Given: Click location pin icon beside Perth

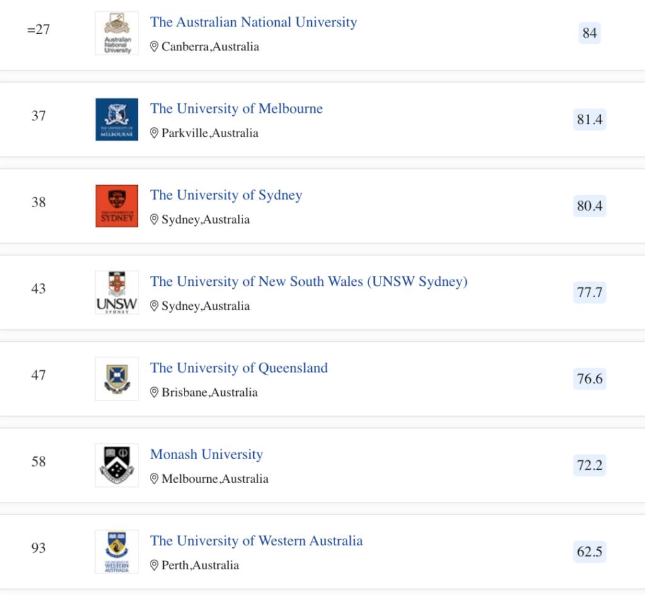Looking at the screenshot, I should point(154,565).
